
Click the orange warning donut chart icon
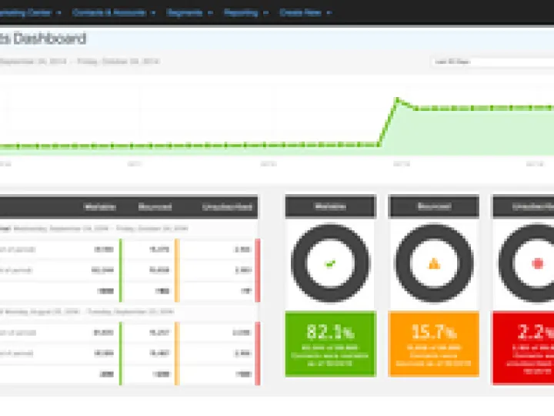tap(434, 263)
